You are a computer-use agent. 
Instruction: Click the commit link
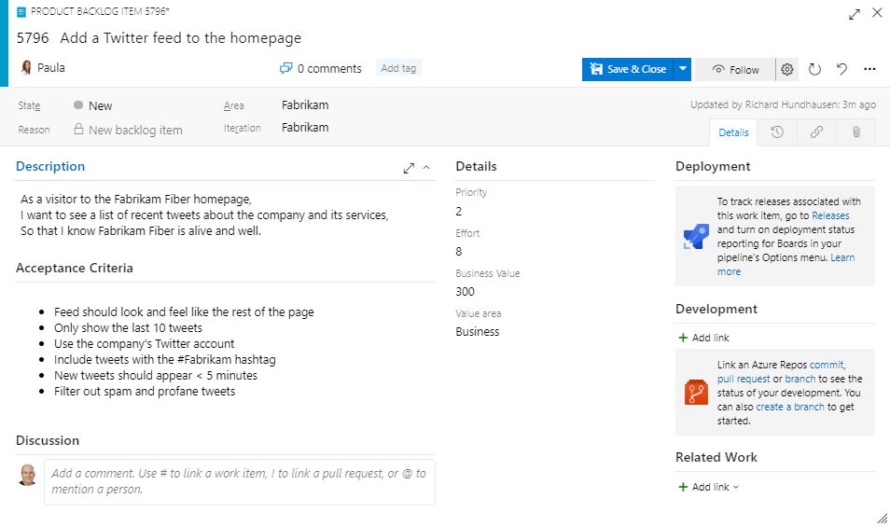click(x=827, y=365)
